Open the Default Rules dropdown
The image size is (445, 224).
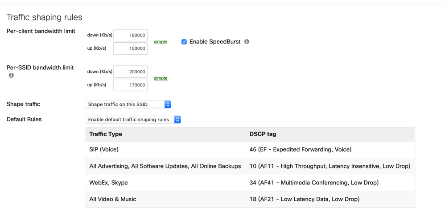tap(133, 120)
